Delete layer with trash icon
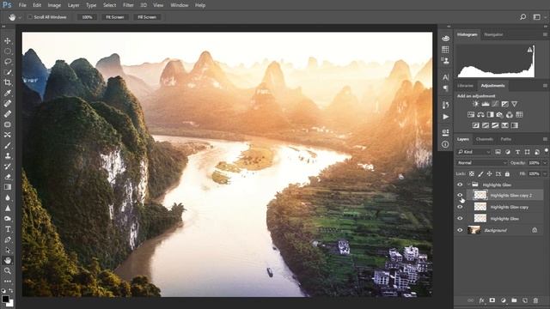 pyautogui.click(x=535, y=300)
